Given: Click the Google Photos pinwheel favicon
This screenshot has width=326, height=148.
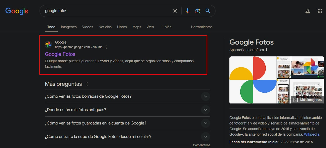Looking at the screenshot, I should tap(48, 45).
